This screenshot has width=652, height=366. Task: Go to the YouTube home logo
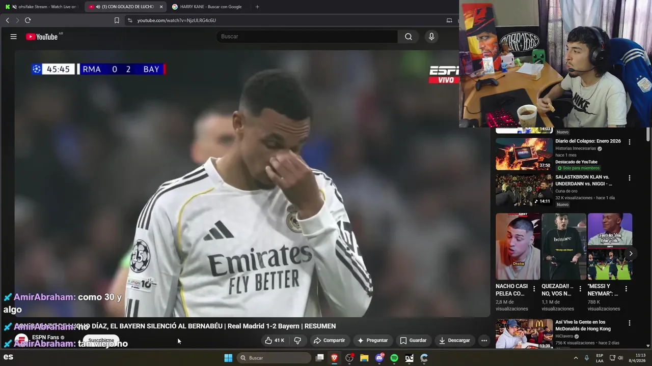tap(42, 37)
